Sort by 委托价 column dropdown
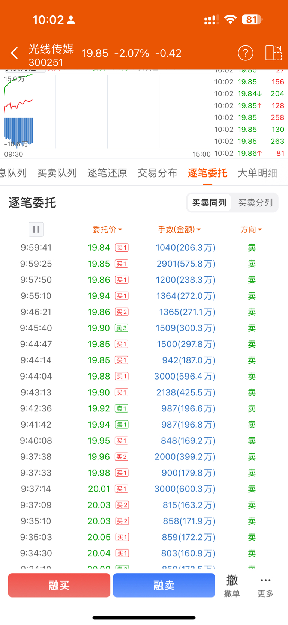This screenshot has height=625, width=288. click(x=107, y=229)
